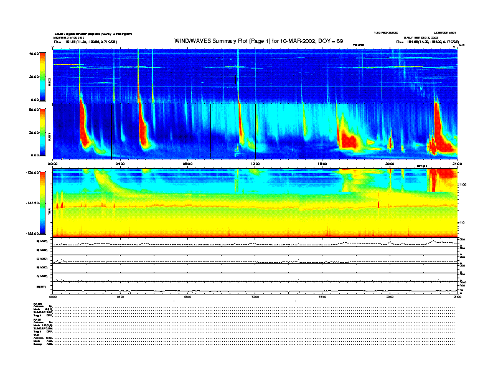Click the 16:00 tick label under RAD1 panel
The width and height of the screenshot is (493, 381).
(x=322, y=164)
